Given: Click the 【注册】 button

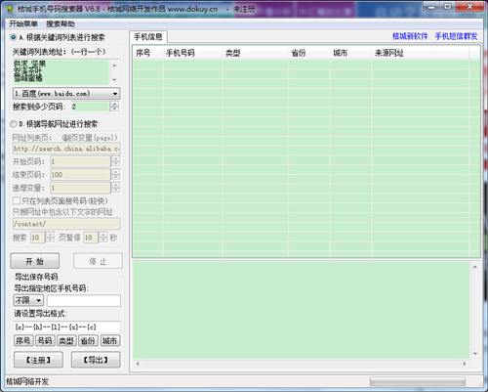Looking at the screenshot, I should (x=38, y=360).
